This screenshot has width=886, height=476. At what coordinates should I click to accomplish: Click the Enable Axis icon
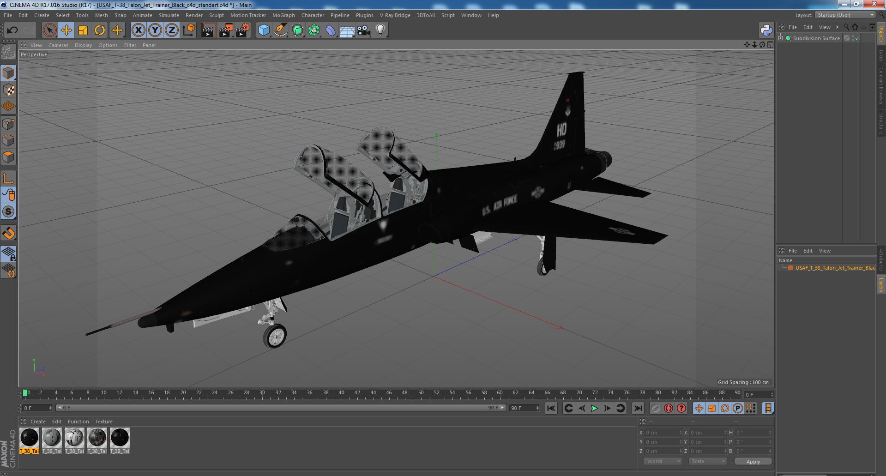tap(8, 178)
